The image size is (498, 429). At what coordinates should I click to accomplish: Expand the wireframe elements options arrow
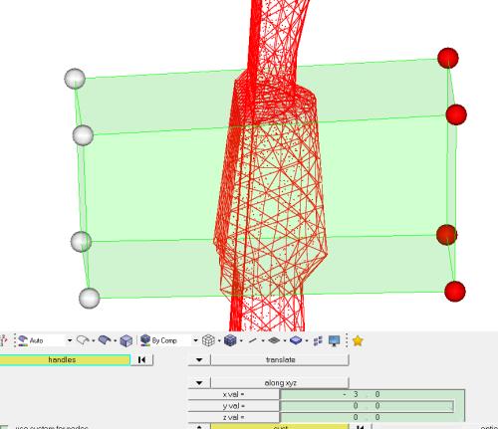coord(219,340)
